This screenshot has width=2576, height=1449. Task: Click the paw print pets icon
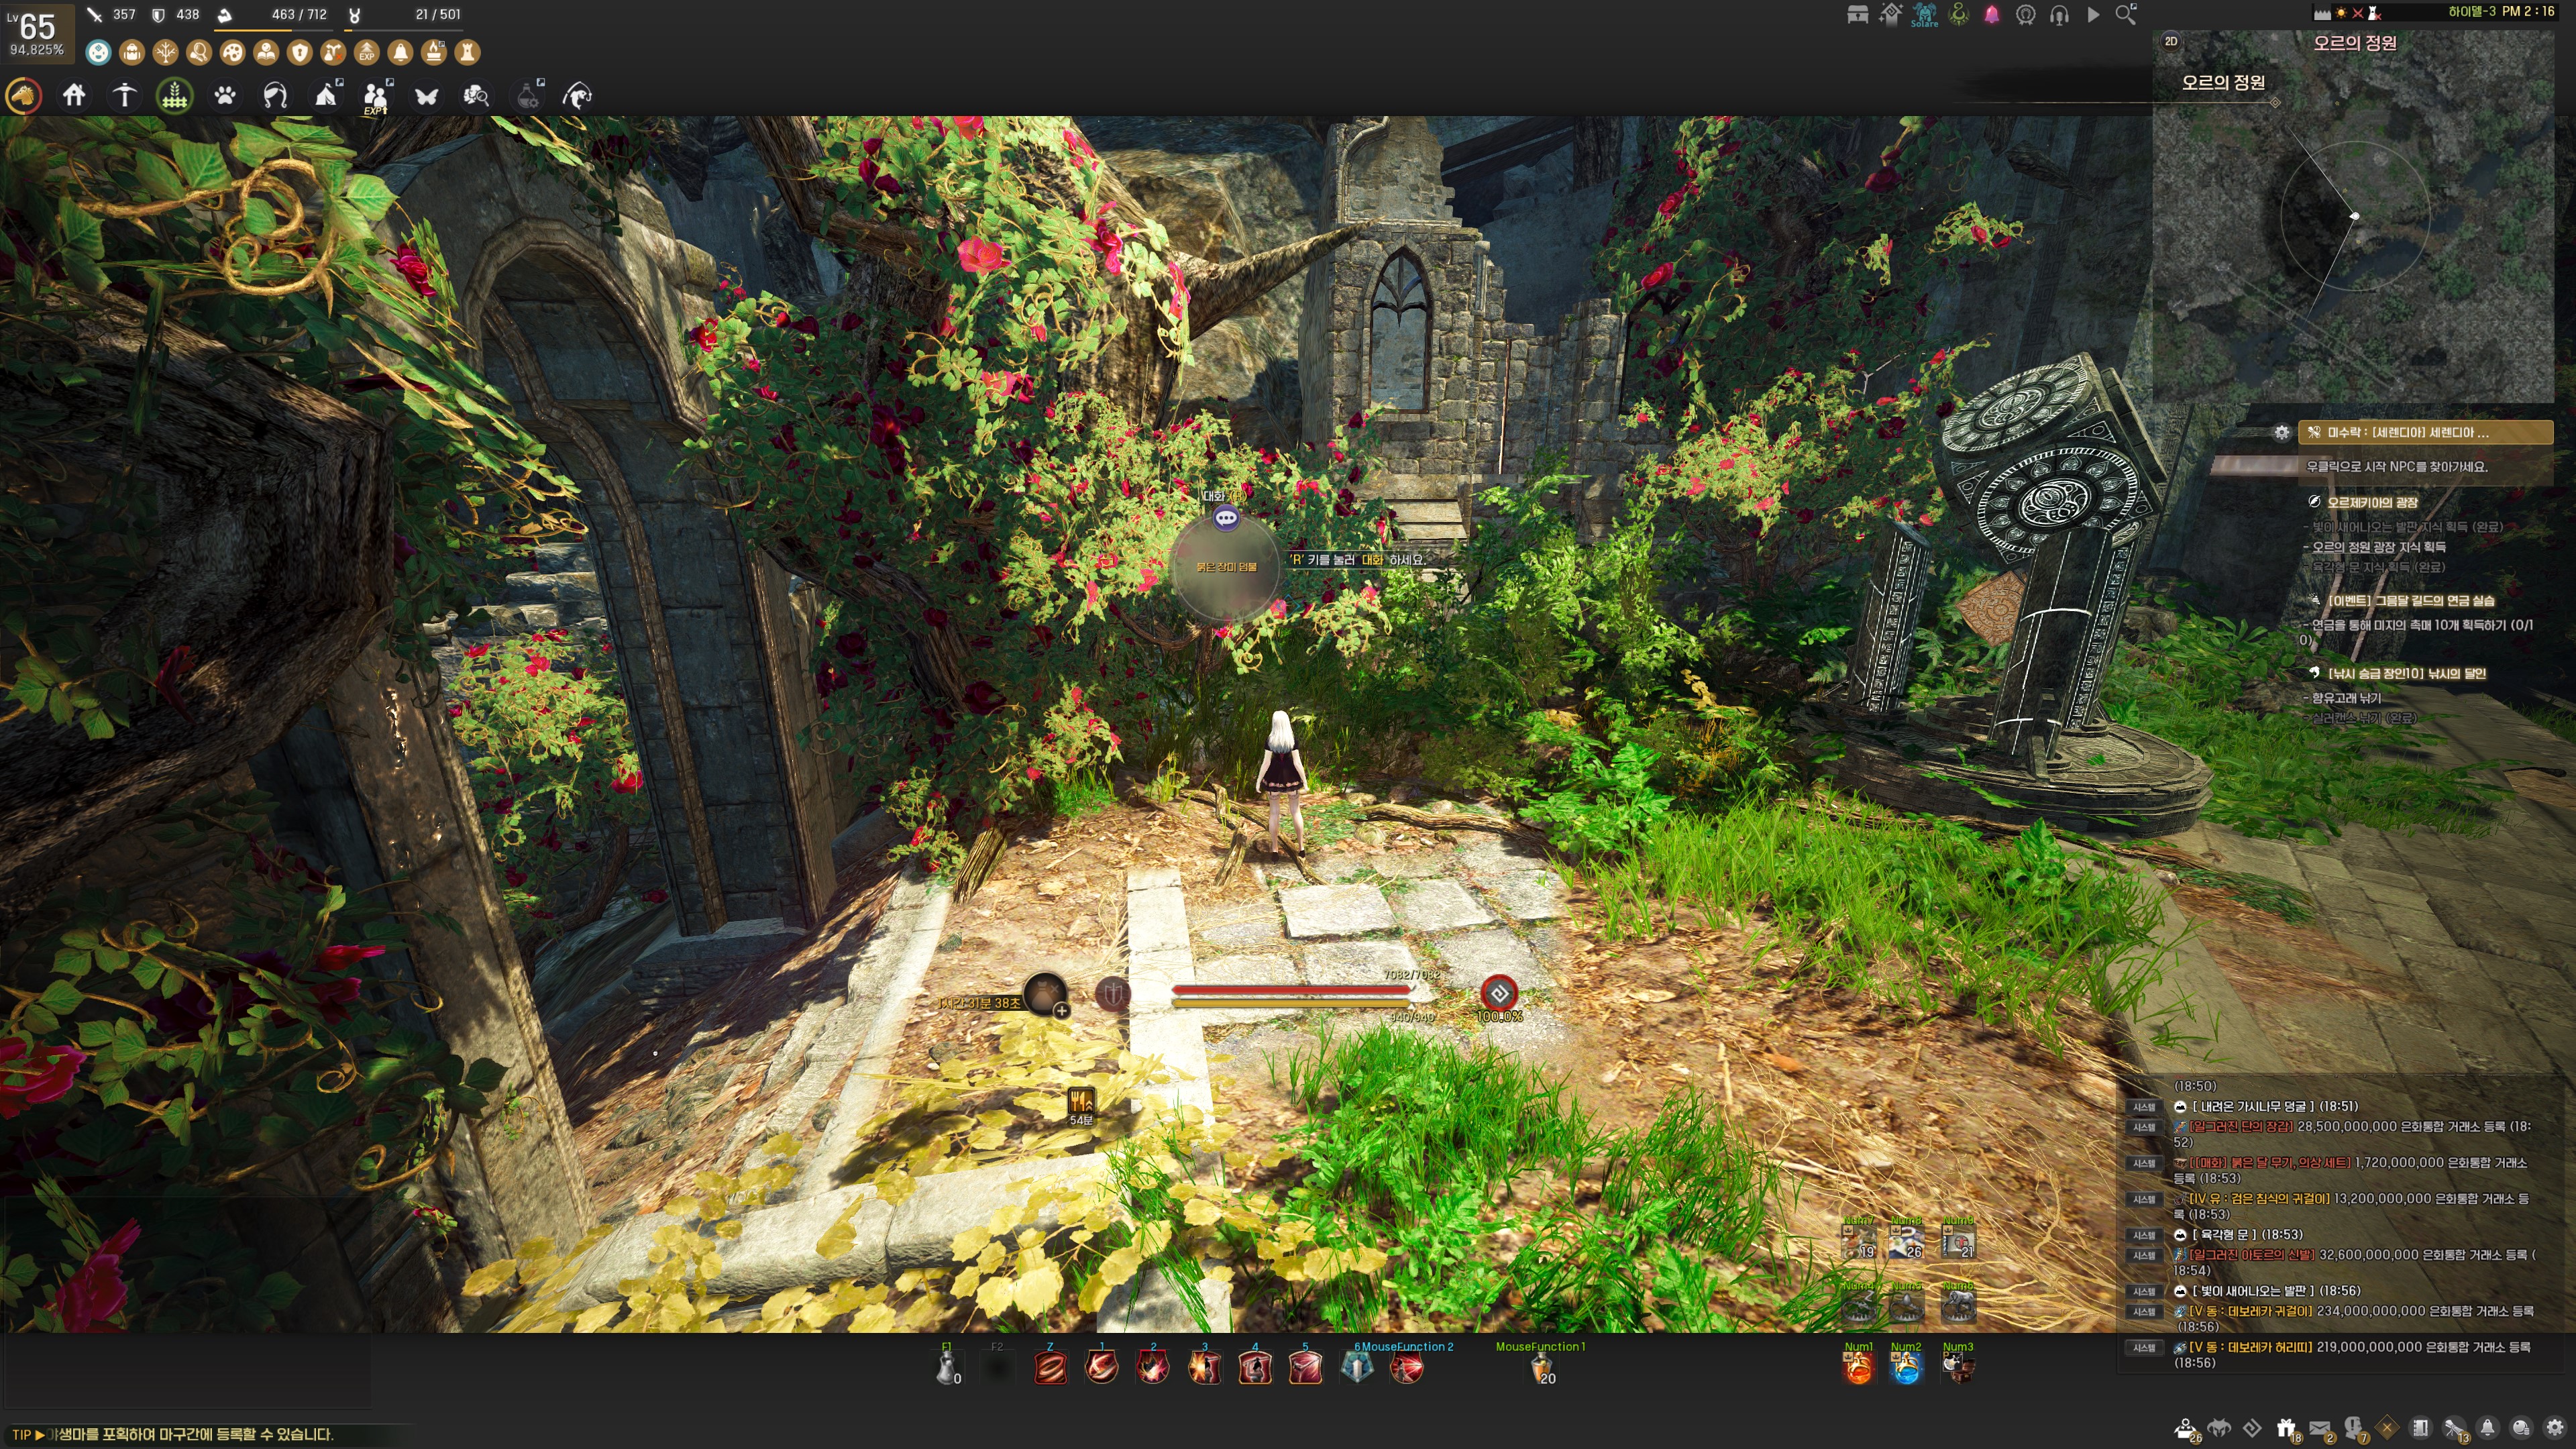(225, 96)
